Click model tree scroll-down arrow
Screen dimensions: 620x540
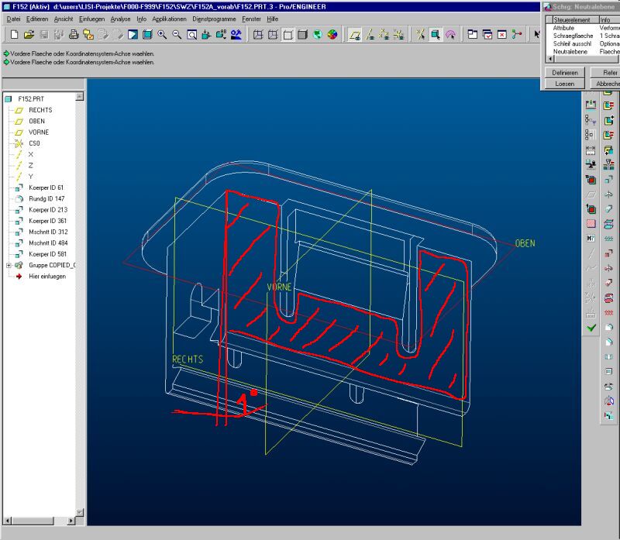80,512
